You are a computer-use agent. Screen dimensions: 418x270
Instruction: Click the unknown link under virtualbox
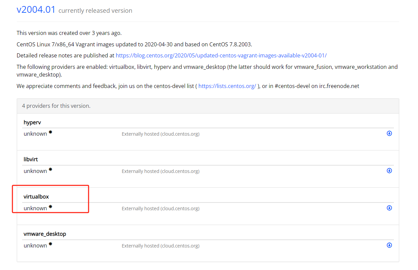pos(35,208)
